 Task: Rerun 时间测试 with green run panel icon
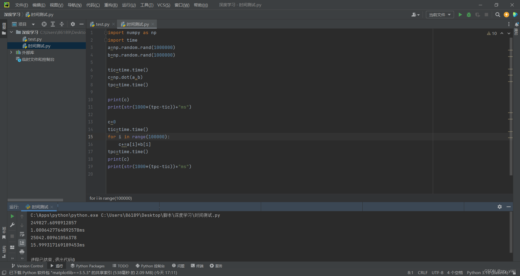tap(12, 216)
